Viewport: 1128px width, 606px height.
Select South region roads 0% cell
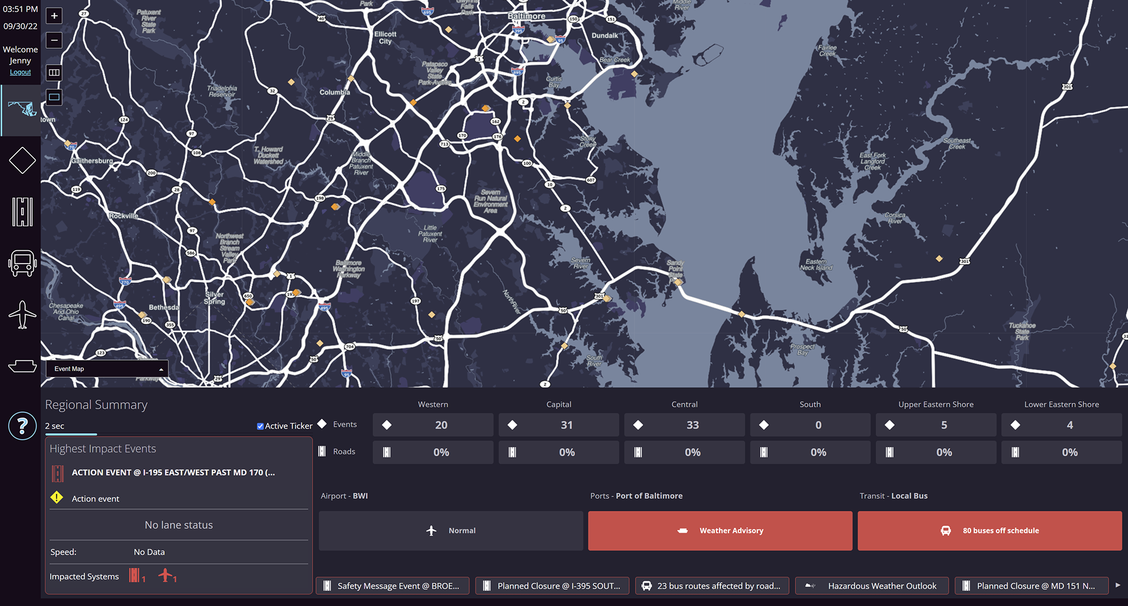[810, 452]
